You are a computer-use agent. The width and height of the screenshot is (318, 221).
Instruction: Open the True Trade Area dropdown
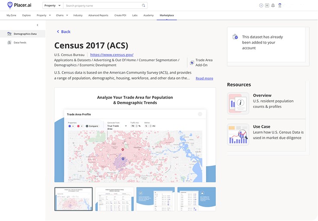tap(117, 127)
